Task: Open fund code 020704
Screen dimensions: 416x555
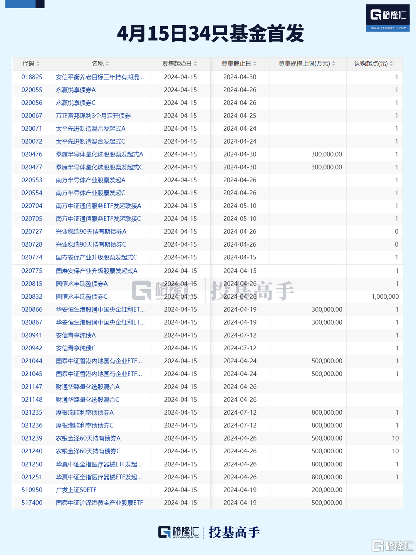Action: (32, 206)
